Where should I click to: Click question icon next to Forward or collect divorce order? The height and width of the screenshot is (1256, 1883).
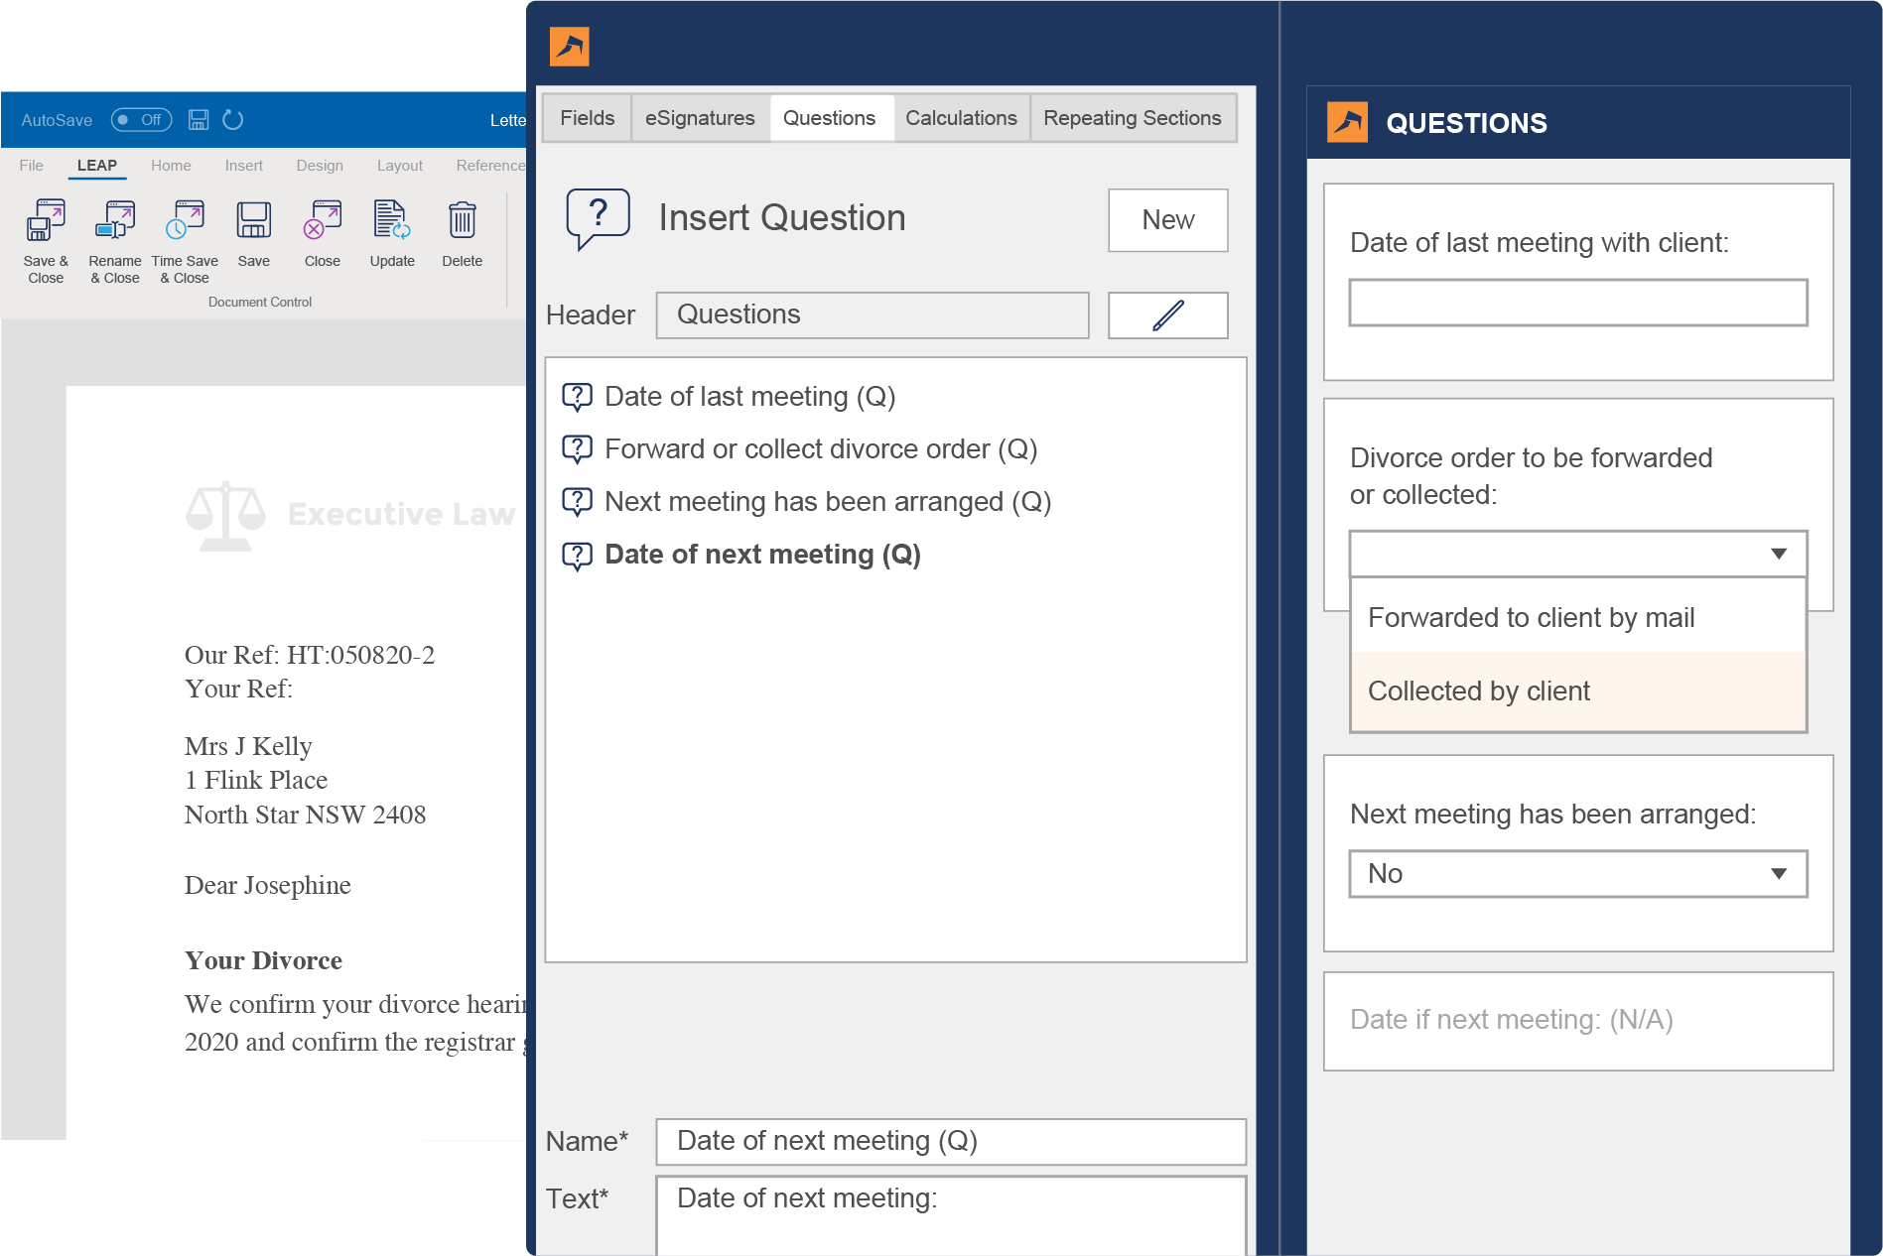(x=578, y=449)
